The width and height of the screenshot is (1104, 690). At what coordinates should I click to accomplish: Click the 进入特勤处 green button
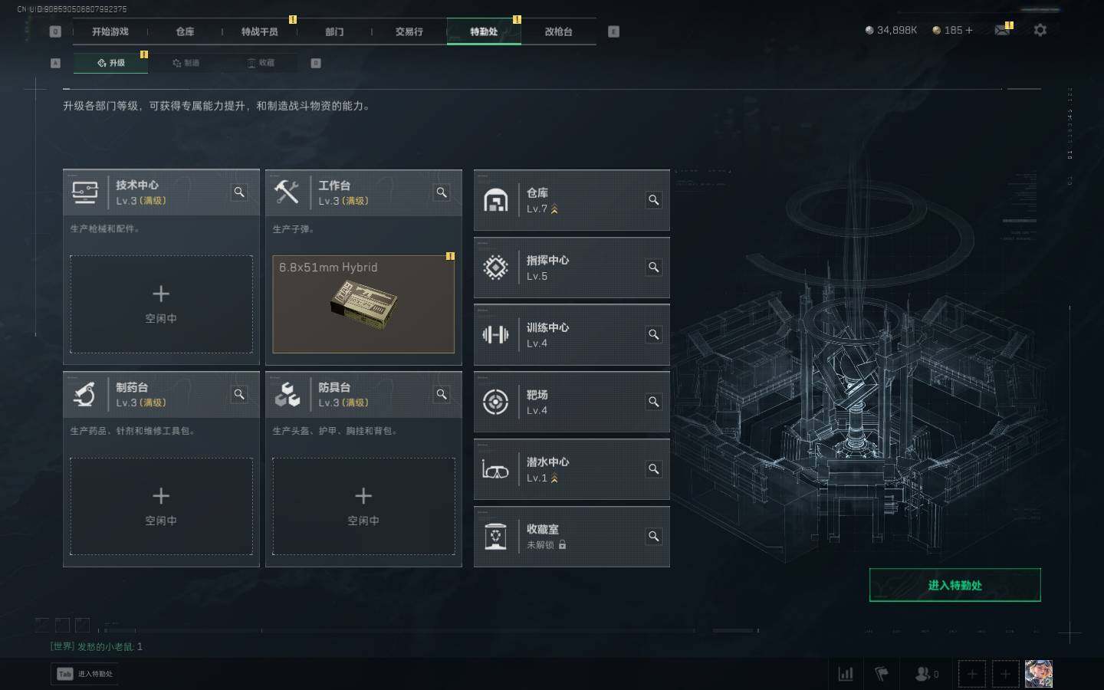pos(955,585)
